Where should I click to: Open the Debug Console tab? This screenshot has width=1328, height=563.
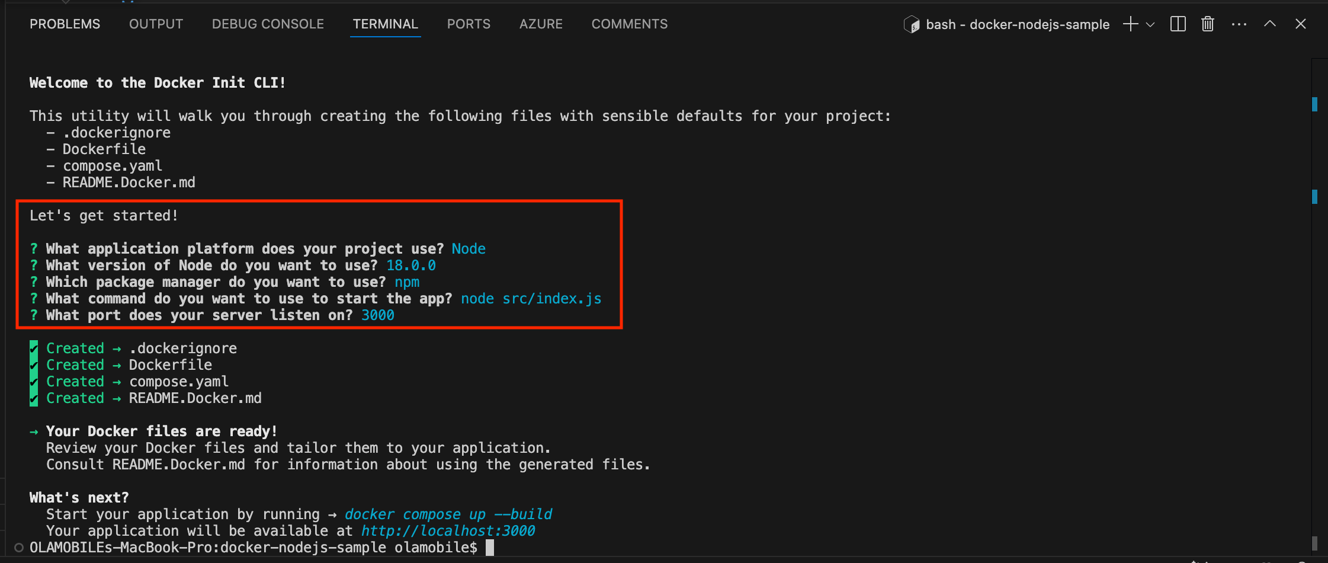point(268,24)
